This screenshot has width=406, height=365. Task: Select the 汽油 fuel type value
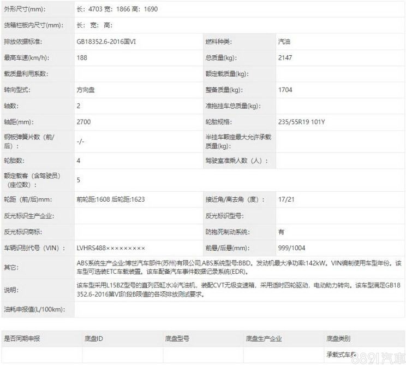pos(284,42)
